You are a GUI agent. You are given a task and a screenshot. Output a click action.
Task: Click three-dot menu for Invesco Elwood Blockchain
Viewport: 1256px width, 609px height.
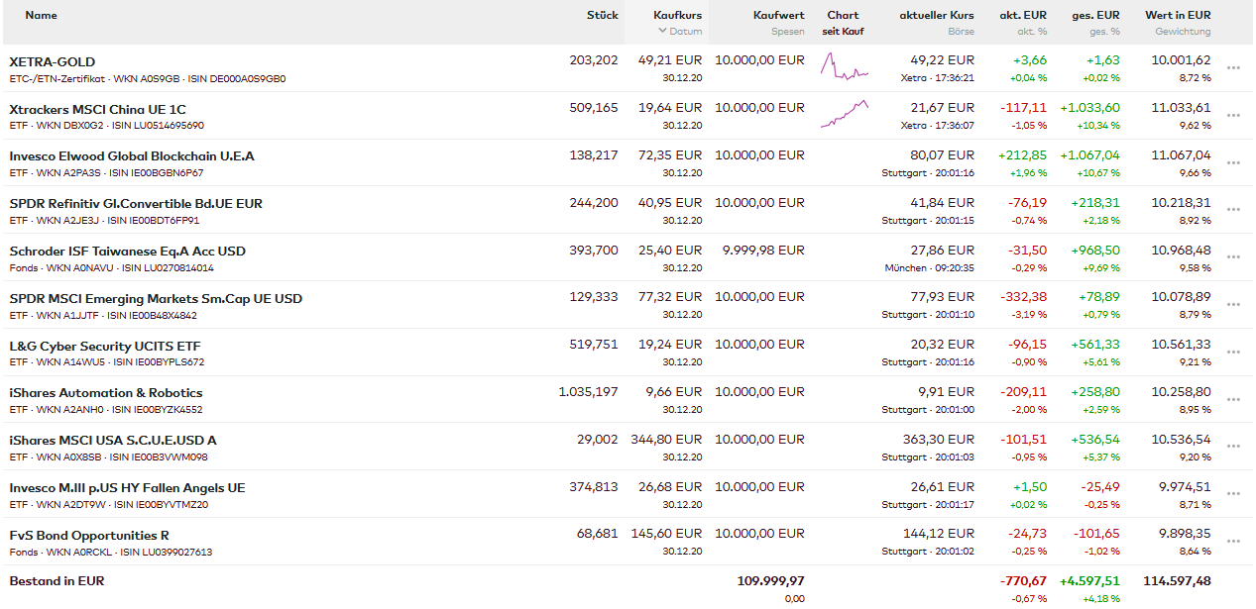(1233, 163)
